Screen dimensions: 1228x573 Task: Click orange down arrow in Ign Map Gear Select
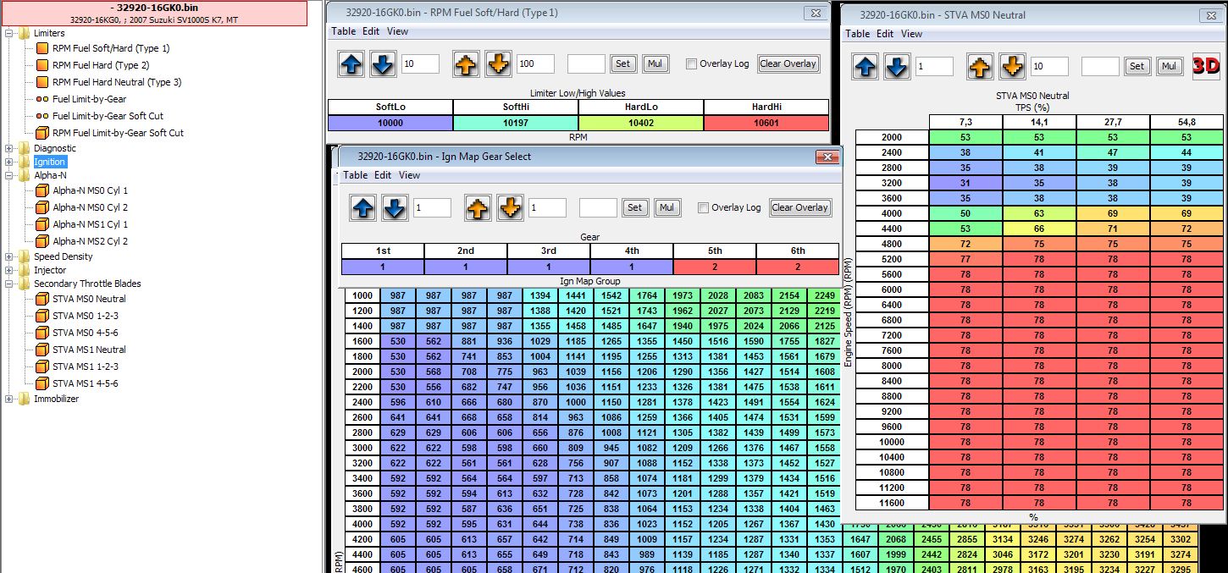[510, 207]
